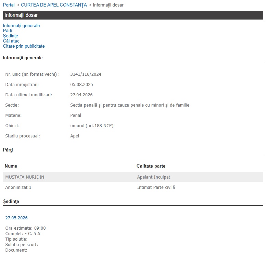Screen dimensions: 269x255
Task: Click the Calitate parte column header
Action: click(x=151, y=166)
